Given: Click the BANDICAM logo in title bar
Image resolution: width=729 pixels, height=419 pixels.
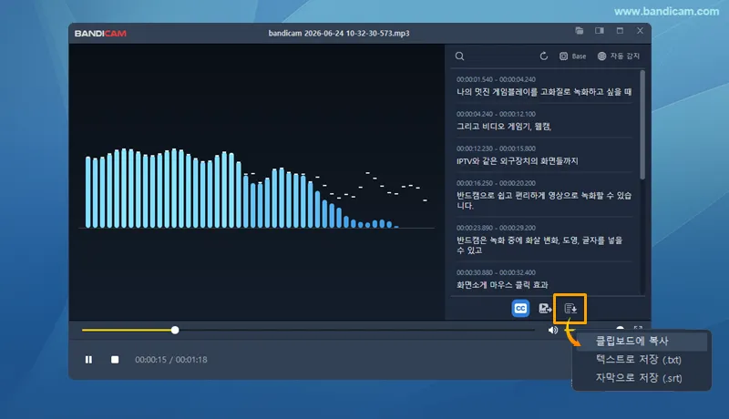Looking at the screenshot, I should 100,34.
